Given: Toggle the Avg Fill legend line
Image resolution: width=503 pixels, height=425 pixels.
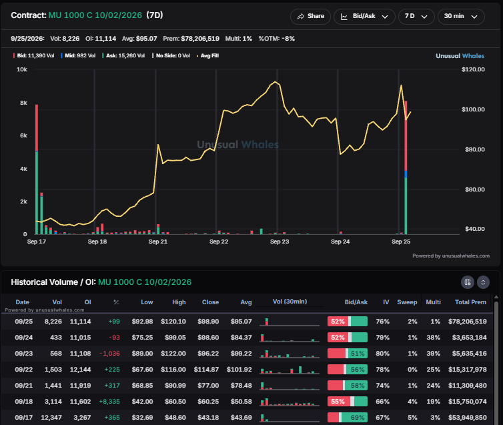Looking at the screenshot, I should click(x=207, y=55).
